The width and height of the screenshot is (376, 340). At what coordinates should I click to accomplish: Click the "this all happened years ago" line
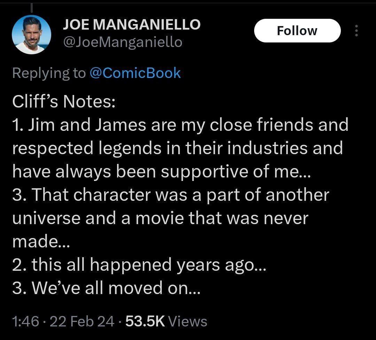click(139, 264)
